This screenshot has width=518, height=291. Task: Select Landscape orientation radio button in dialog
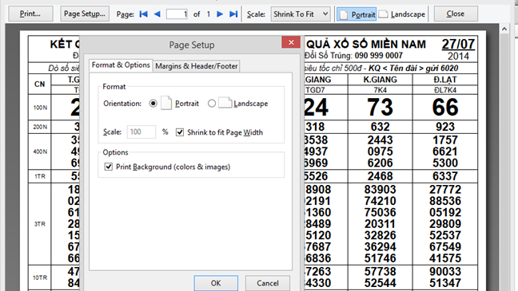pyautogui.click(x=212, y=104)
